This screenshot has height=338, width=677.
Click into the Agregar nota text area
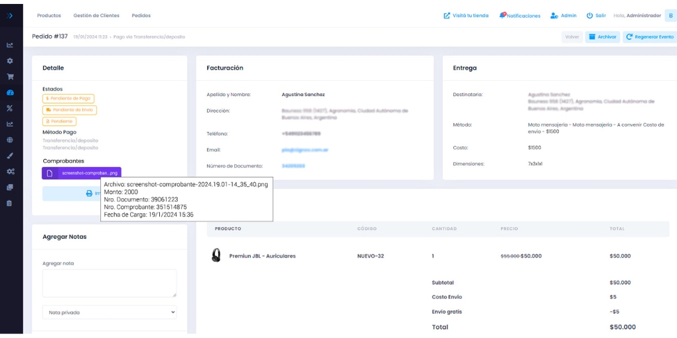(x=110, y=283)
